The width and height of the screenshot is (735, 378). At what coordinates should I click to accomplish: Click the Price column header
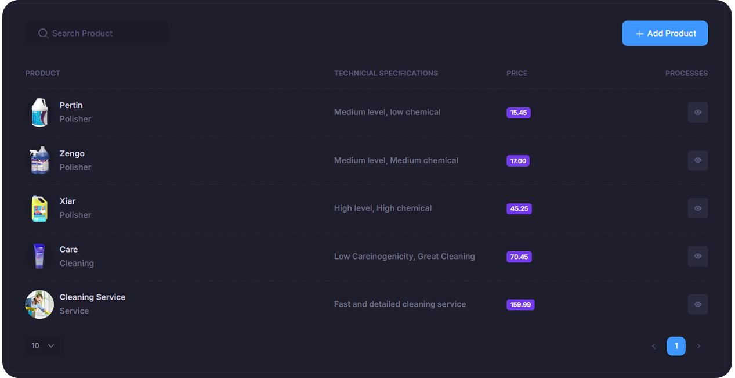coord(516,73)
